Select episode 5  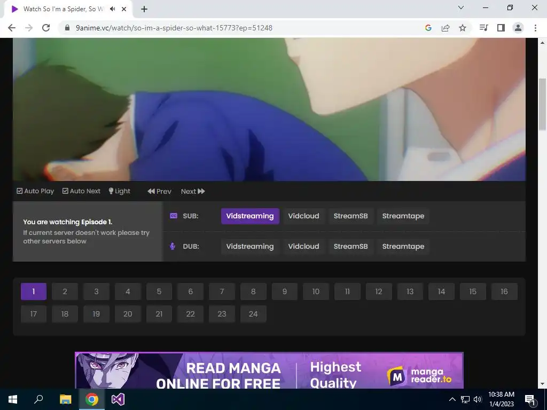point(159,291)
